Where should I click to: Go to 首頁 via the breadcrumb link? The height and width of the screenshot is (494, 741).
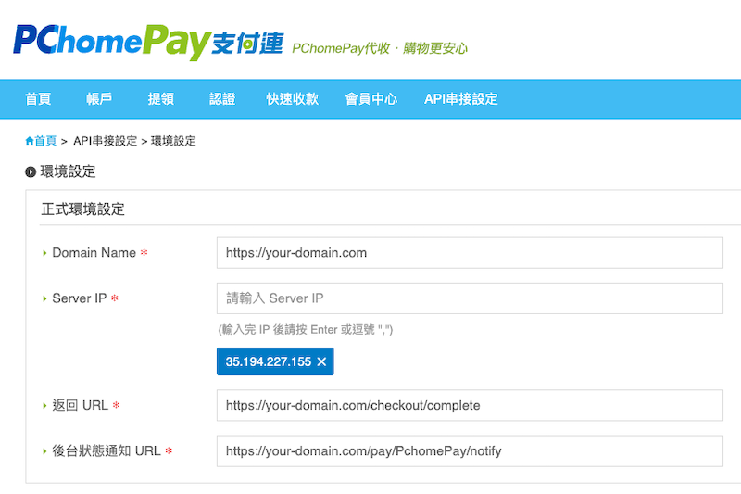(45, 141)
